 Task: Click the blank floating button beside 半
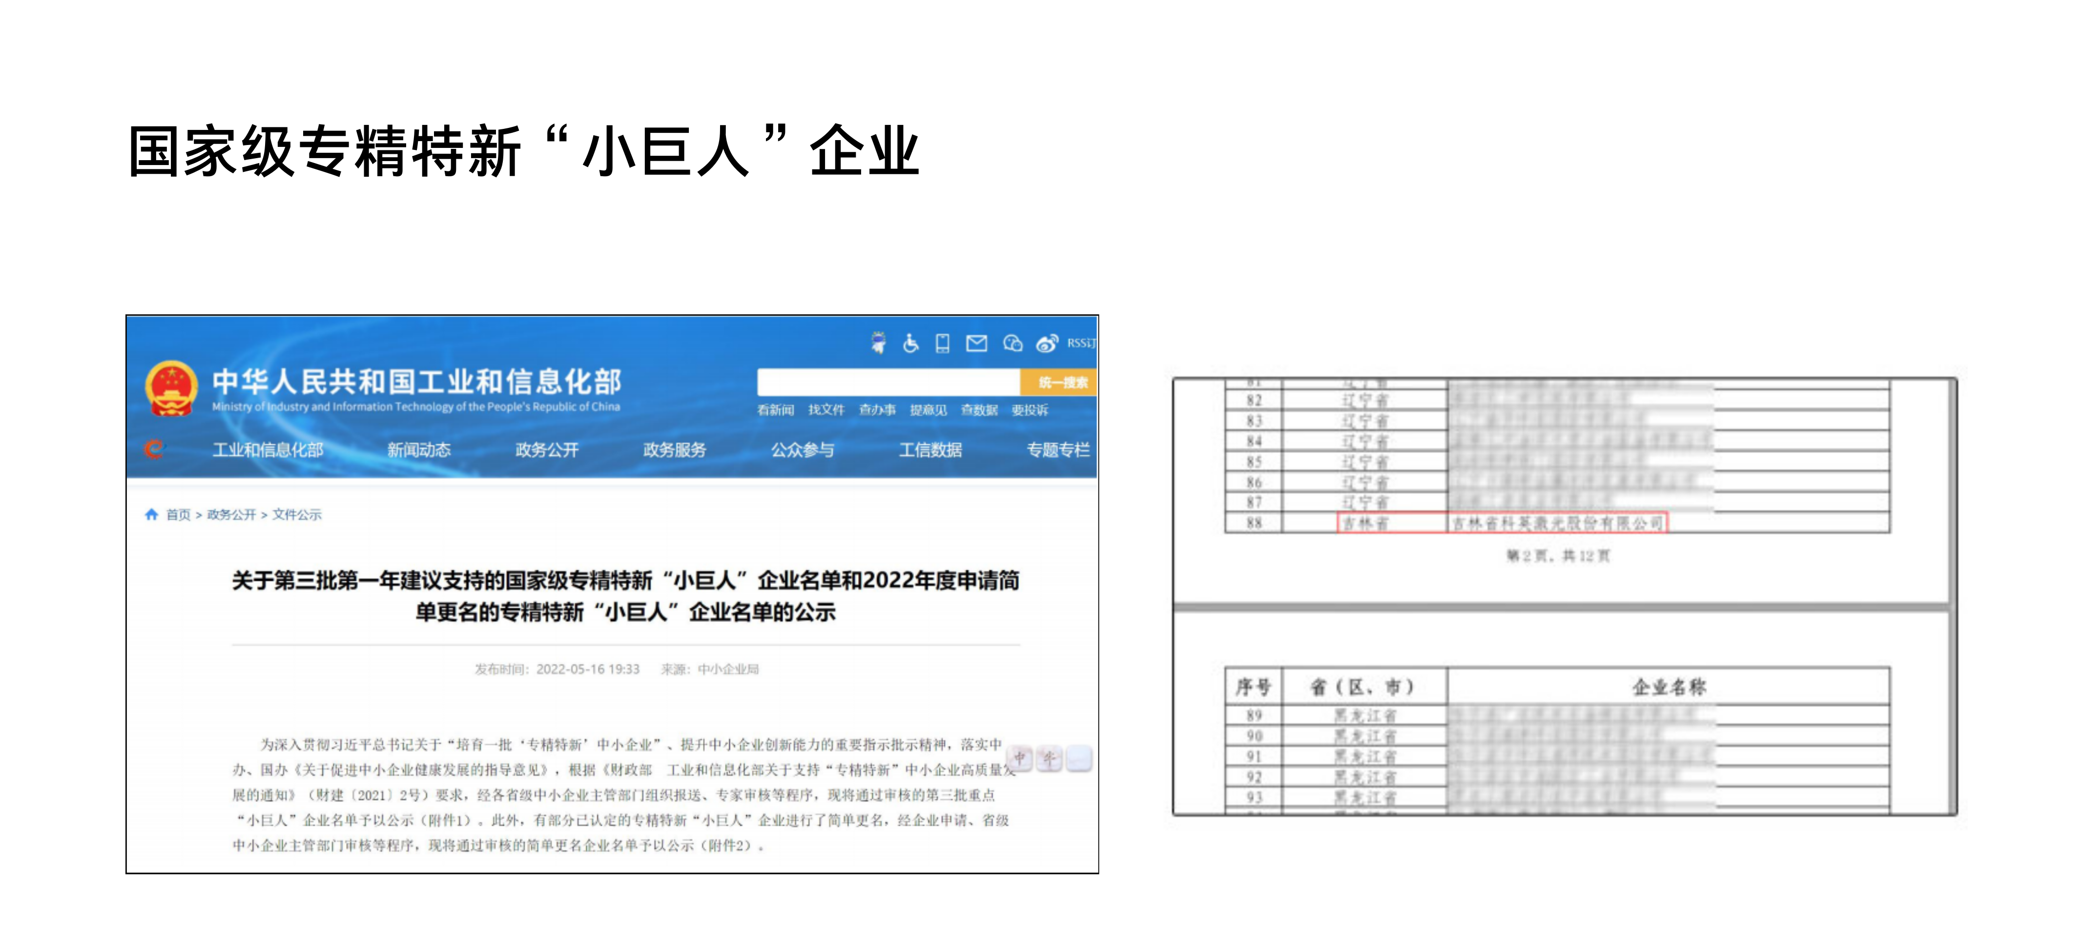click(1079, 758)
